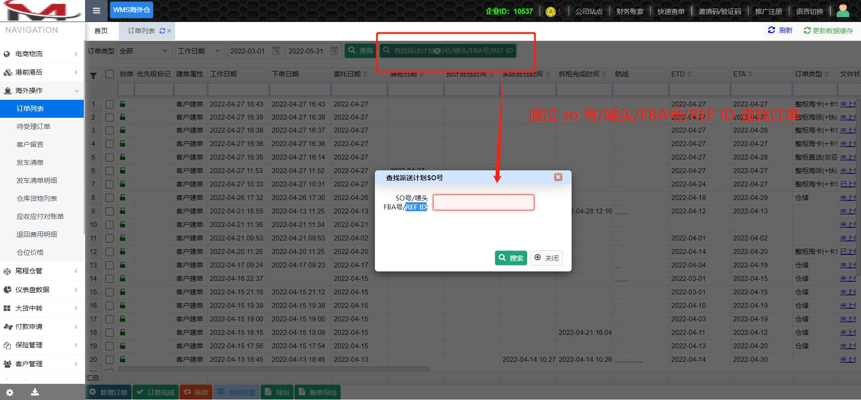This screenshot has width=861, height=400.
Task: Sort by ETD column using sort arrows
Action: 690,74
